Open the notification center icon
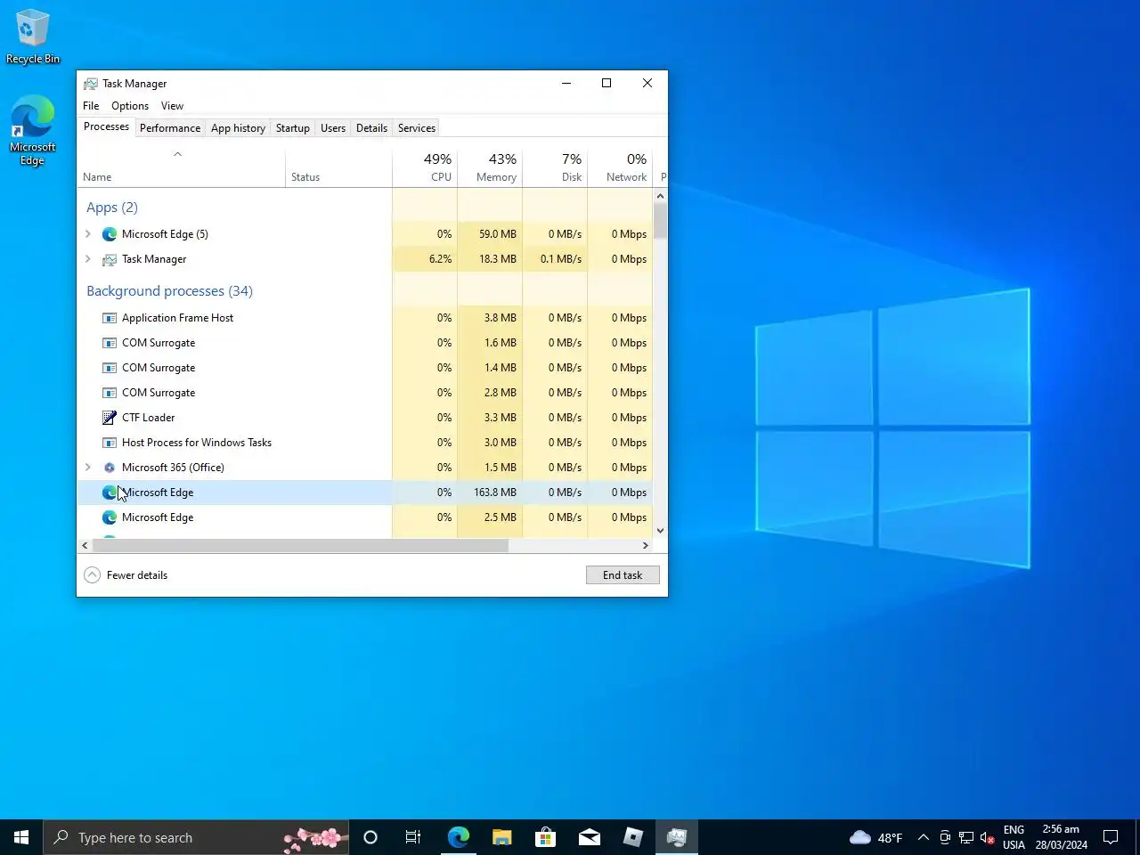This screenshot has width=1140, height=855. (1111, 837)
